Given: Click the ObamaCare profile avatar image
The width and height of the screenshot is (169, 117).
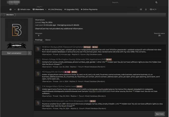Looking at the screenshot, I should (x=16, y=30).
